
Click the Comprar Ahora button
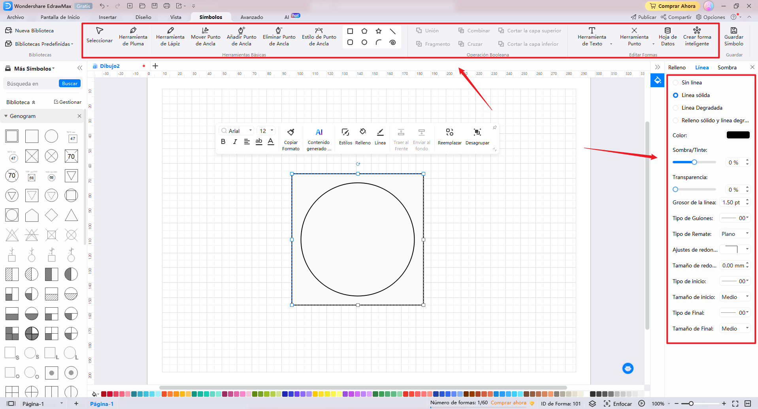click(x=672, y=6)
